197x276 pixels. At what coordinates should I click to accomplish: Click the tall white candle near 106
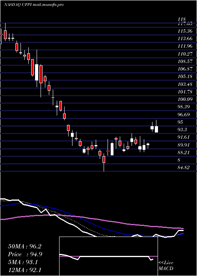[37, 72]
